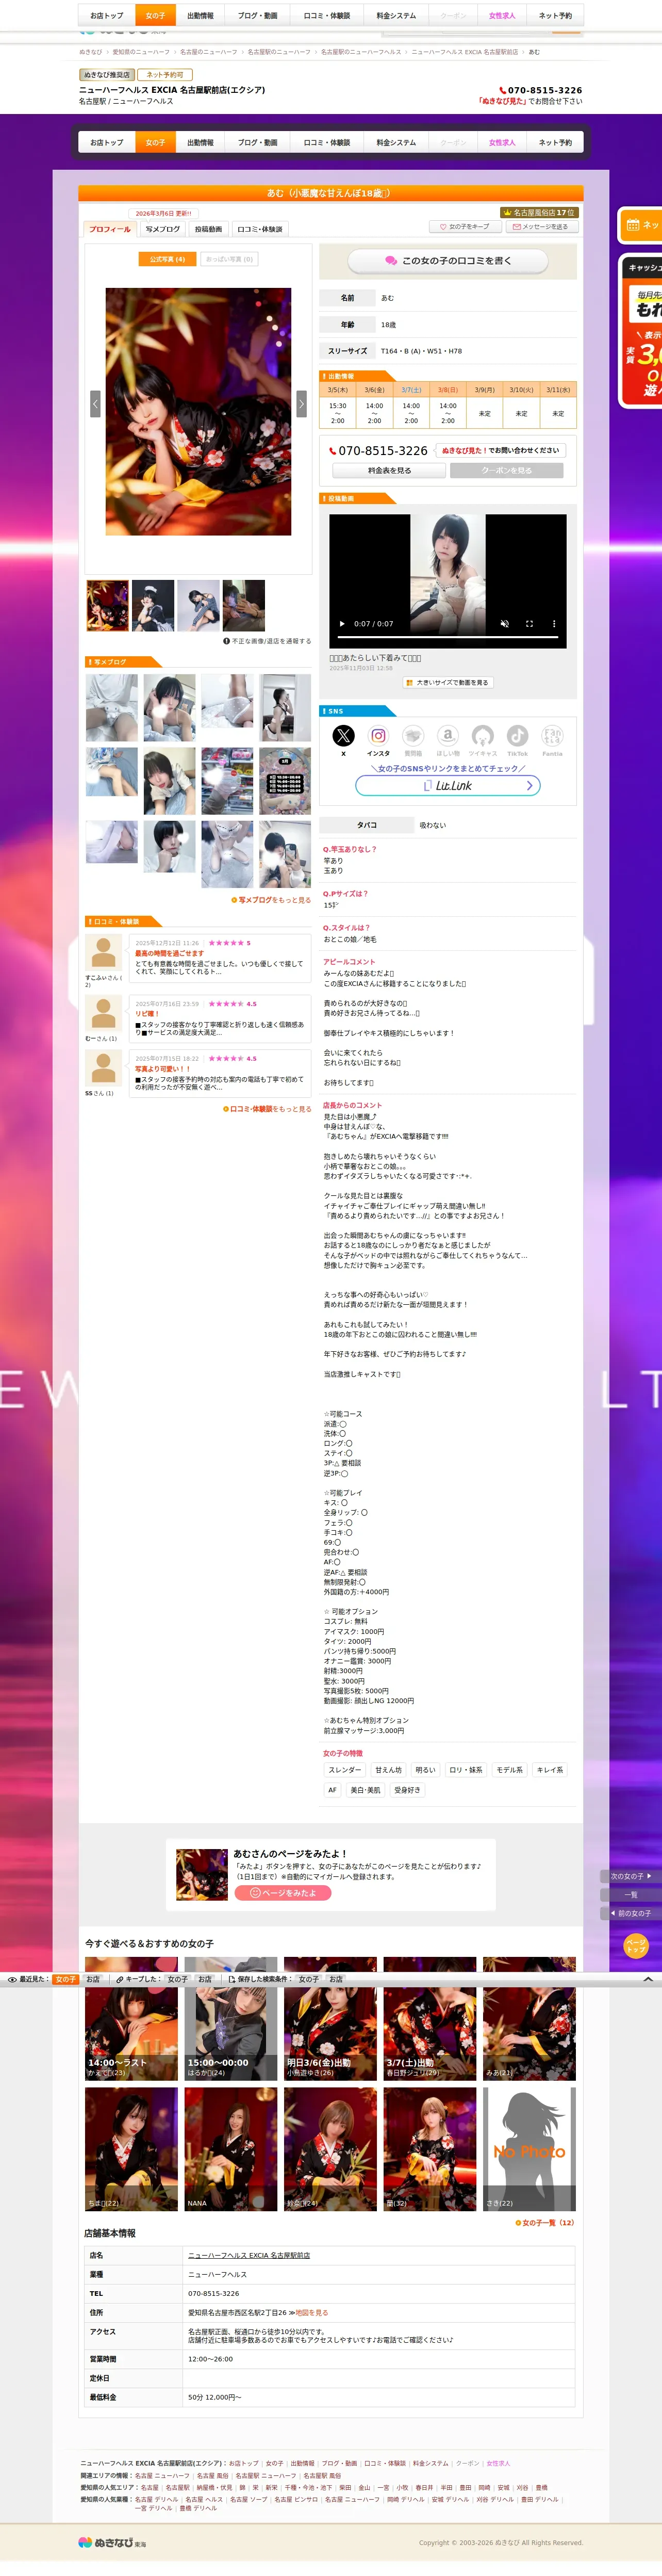This screenshot has height=2576, width=662.
Task: Switch to the 投稿動画 tab
Action: 209,229
